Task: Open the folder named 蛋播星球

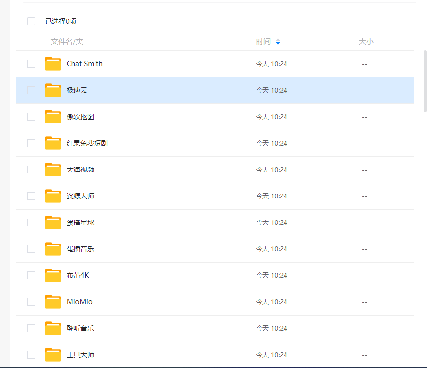Action: coord(80,222)
